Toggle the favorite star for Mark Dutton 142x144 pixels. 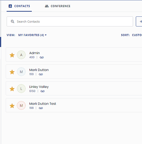(x=12, y=72)
